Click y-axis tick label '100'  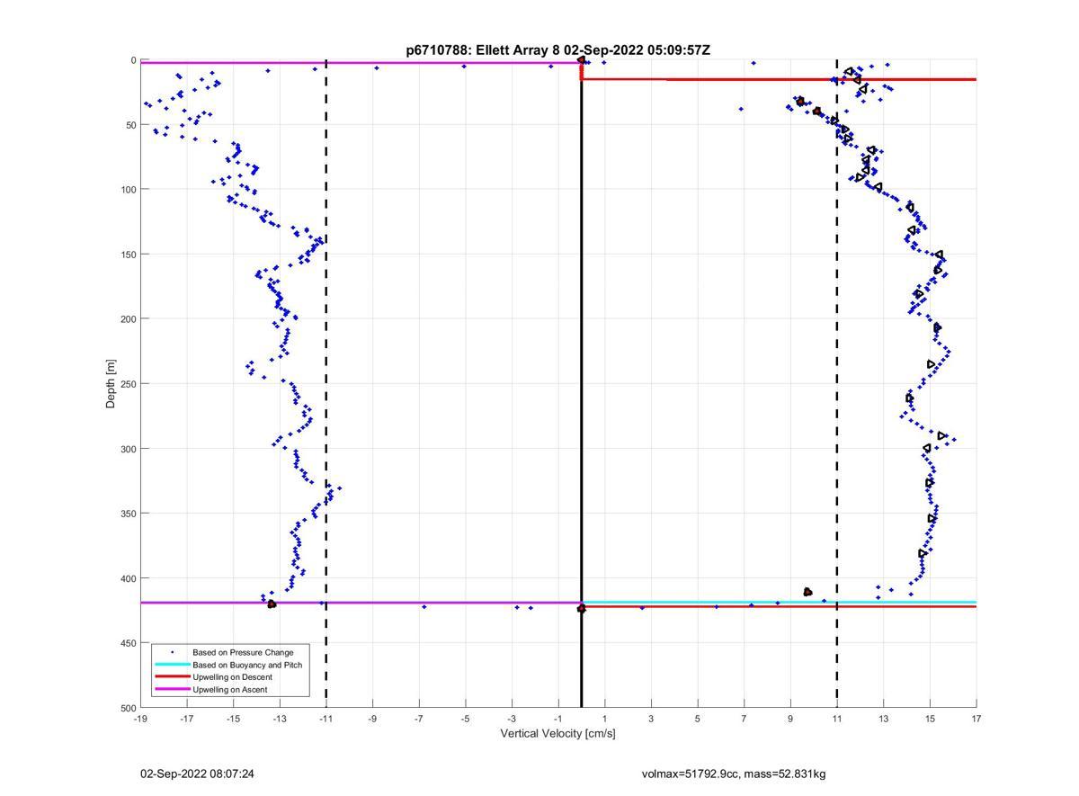point(128,190)
